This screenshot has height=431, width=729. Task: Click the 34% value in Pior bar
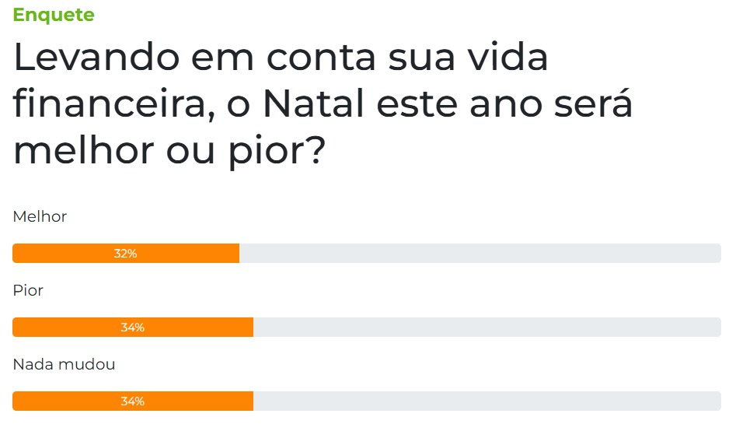pyautogui.click(x=132, y=328)
